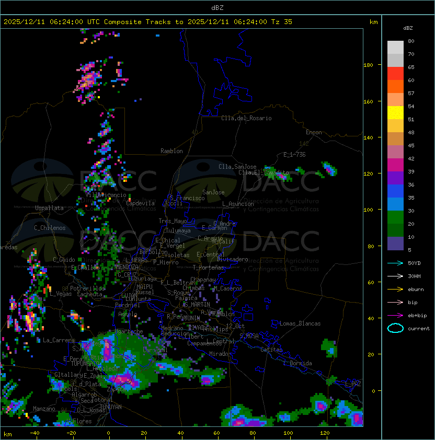
Task: Click the 'Composite Tracks' header text
Action: tap(138, 22)
